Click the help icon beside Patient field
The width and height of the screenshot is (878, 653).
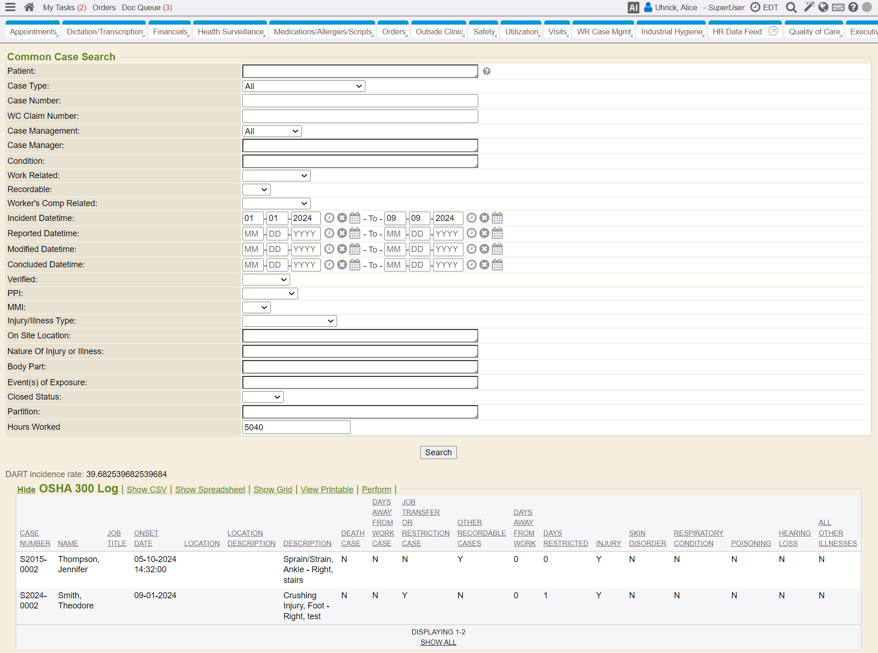point(486,71)
